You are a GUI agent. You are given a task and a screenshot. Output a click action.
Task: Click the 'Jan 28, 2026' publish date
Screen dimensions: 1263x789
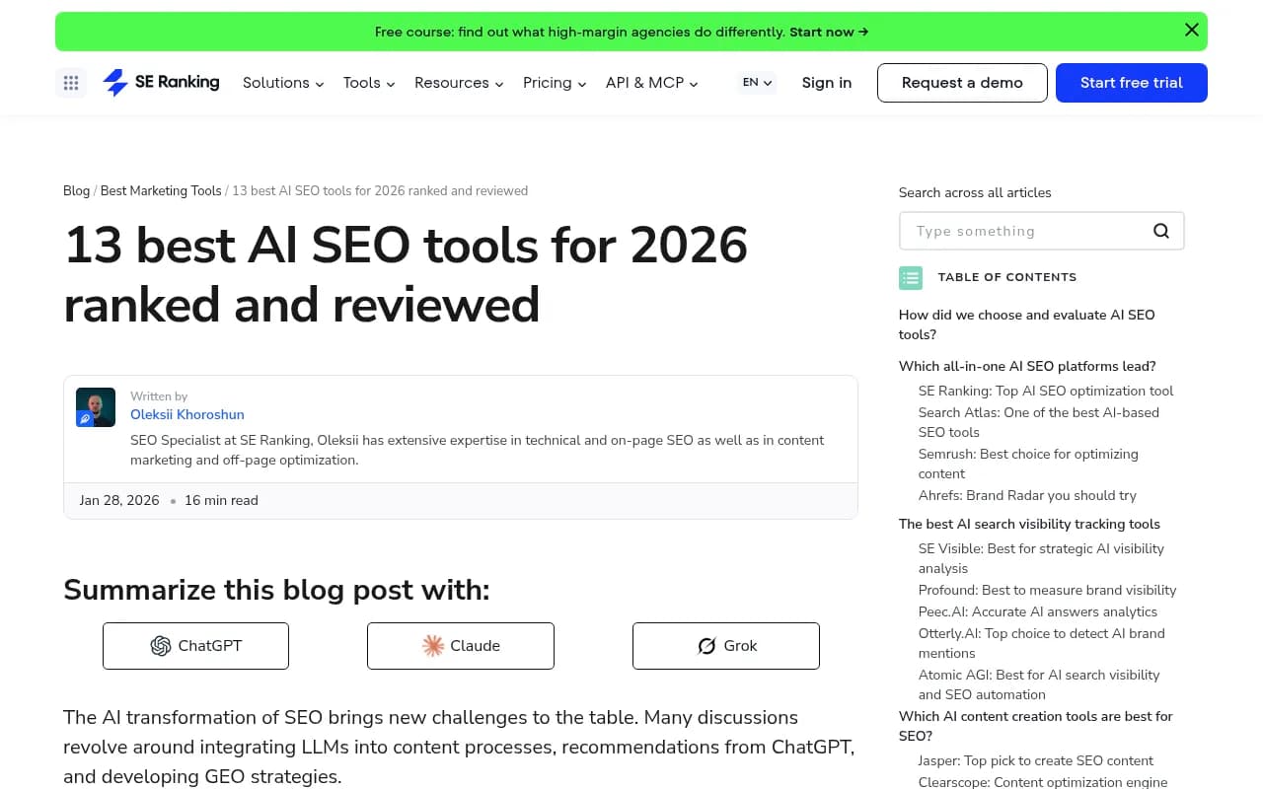pos(119,500)
